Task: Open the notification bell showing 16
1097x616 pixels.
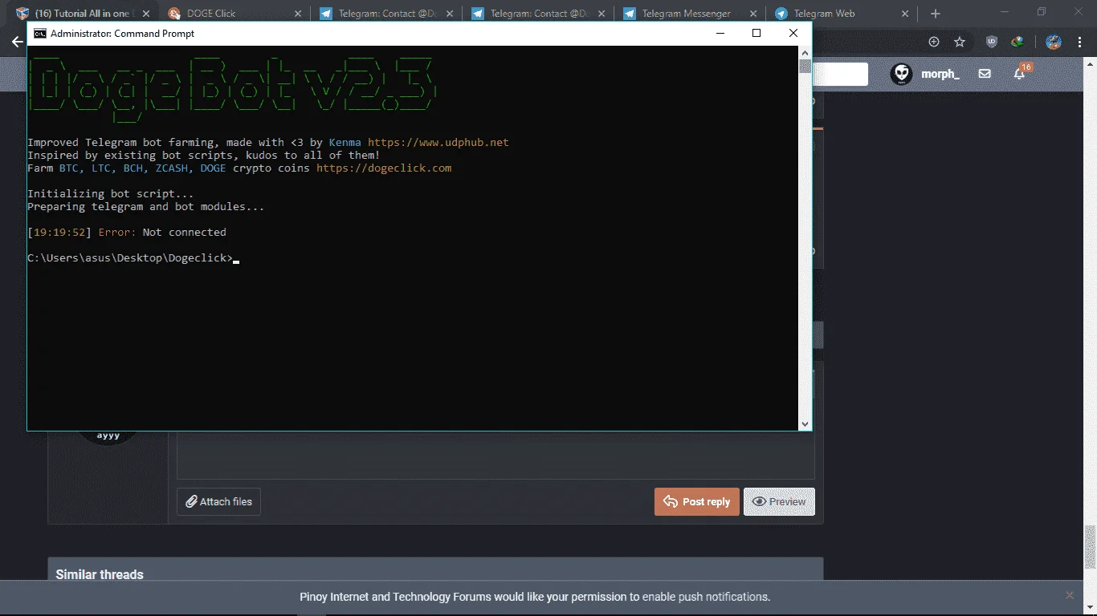Action: point(1020,73)
